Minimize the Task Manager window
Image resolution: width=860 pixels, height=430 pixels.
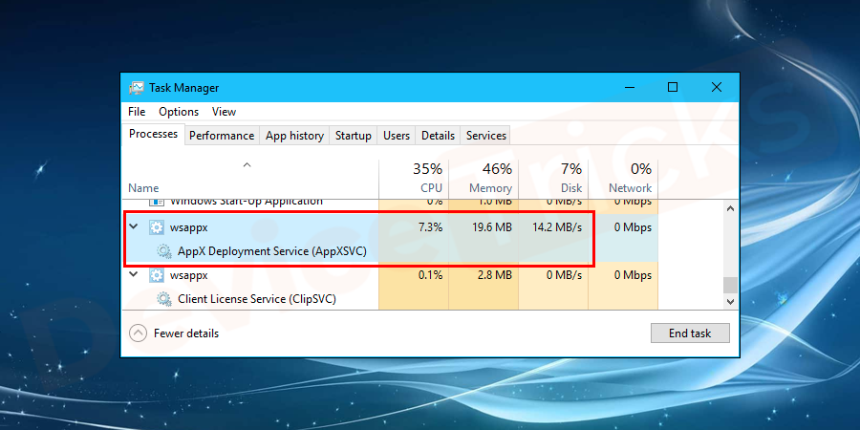click(x=631, y=87)
